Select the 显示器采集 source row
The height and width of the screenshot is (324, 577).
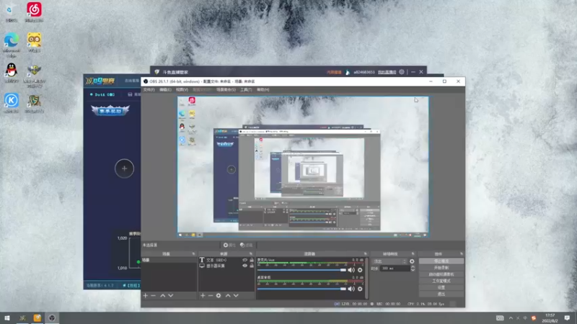pyautogui.click(x=226, y=266)
